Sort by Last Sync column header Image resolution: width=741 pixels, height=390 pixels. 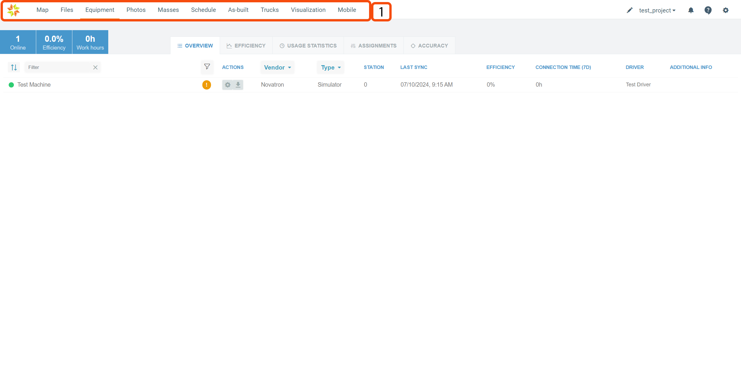tap(414, 67)
